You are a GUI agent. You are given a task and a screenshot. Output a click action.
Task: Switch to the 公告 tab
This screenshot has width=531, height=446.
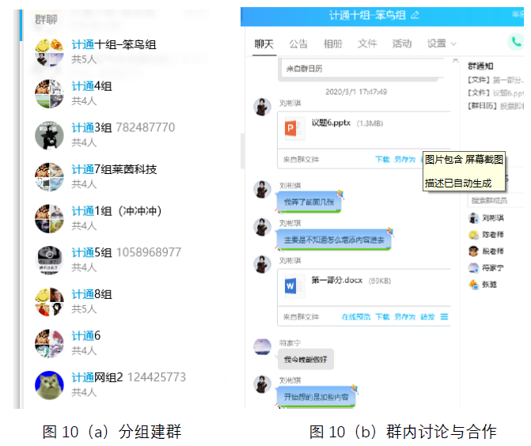[298, 43]
